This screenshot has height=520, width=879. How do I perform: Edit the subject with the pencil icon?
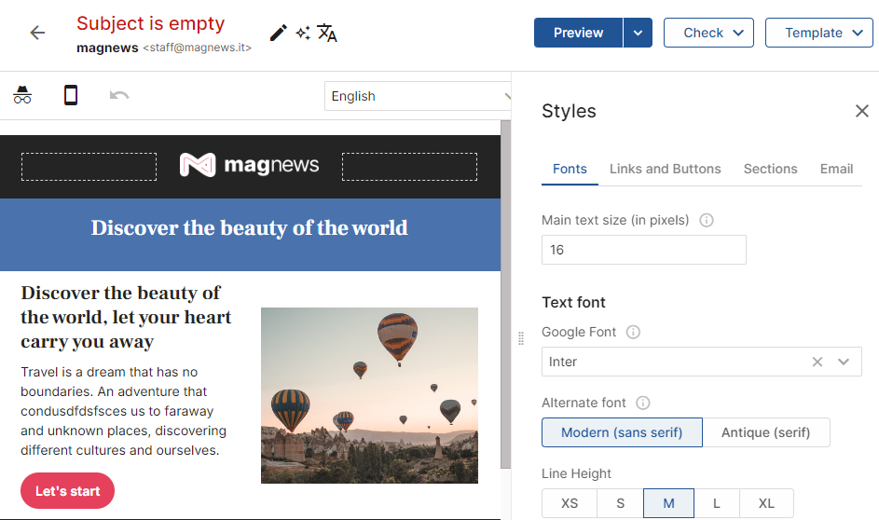(x=278, y=33)
